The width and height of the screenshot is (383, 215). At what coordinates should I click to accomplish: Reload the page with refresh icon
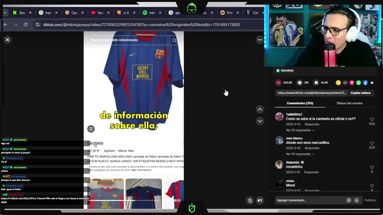(25, 24)
